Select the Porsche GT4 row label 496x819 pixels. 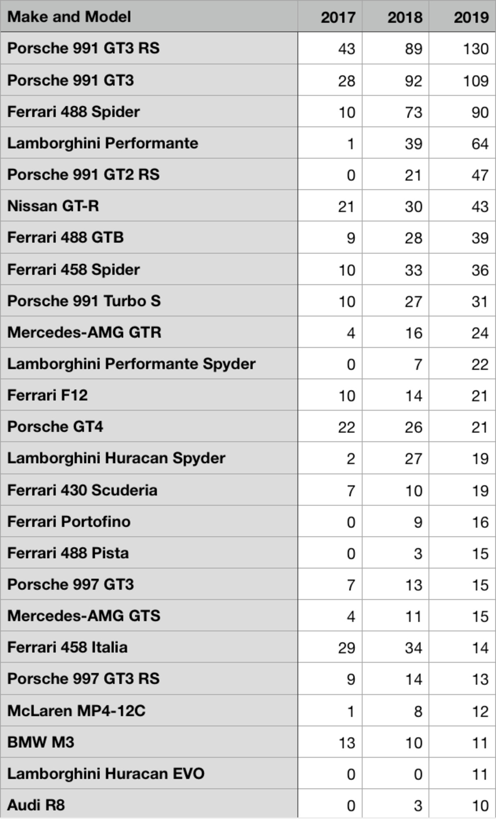coord(149,426)
